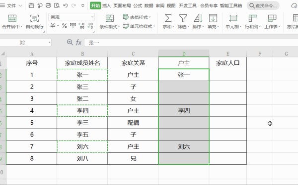Click the 家庭成员姓名 header cell
This screenshot has width=298, height=185.
[82, 63]
